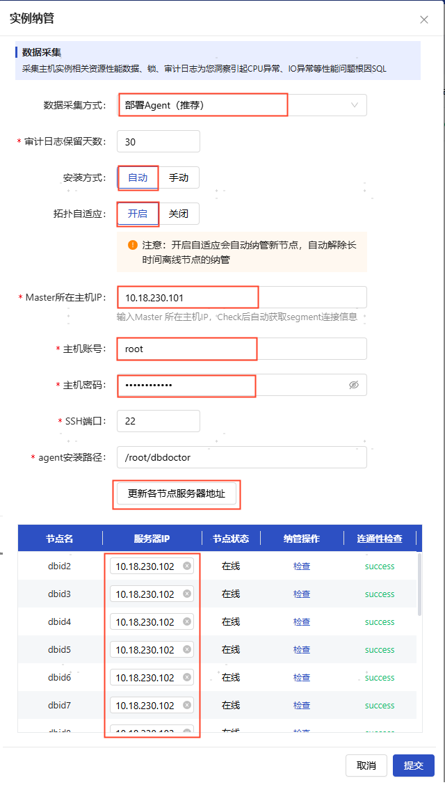Edit server IP field of dbid2
Image resolution: width=445 pixels, height=785 pixels.
coord(152,566)
